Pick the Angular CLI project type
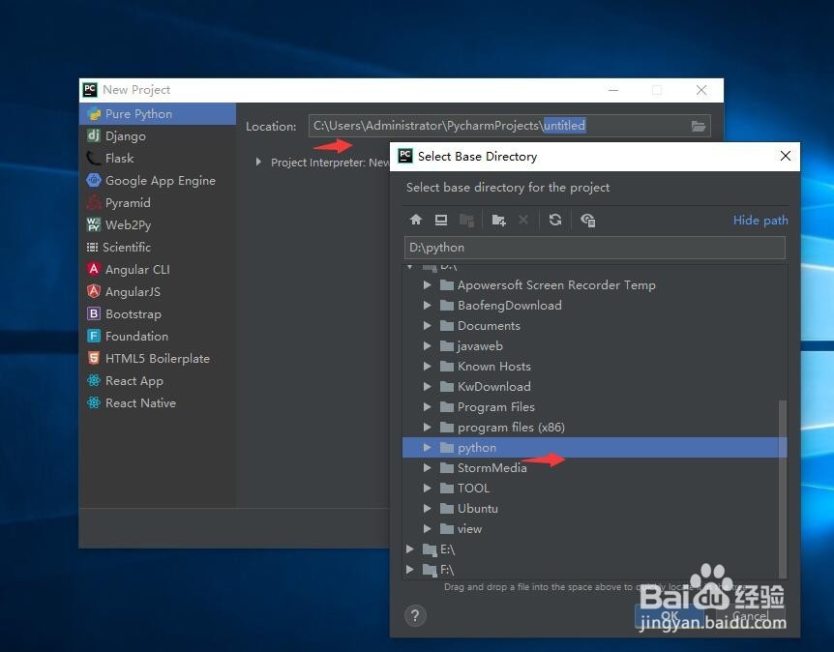 pos(157,270)
